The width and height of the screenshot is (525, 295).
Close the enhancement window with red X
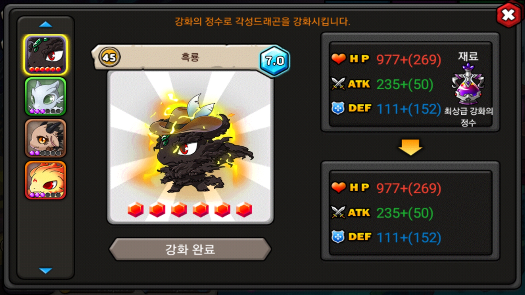tap(508, 15)
